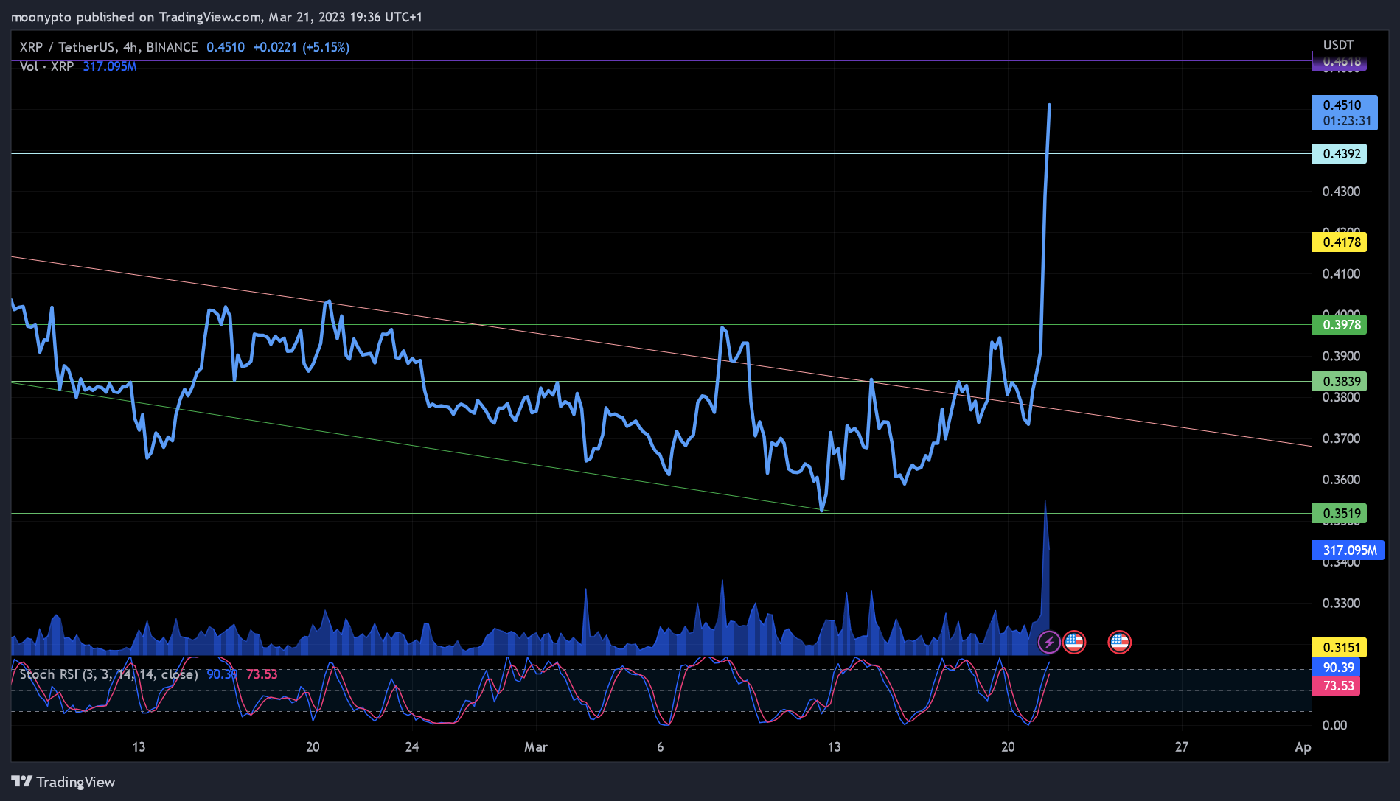1400x801 pixels.
Task: Click the blue volume label 317.095M on axis
Action: (x=1348, y=550)
